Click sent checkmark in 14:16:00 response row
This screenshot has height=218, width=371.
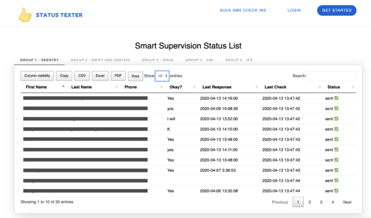tap(336, 98)
